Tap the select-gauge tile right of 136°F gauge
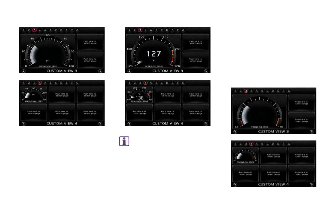Screen dimensions: 336x214 (x=168, y=95)
